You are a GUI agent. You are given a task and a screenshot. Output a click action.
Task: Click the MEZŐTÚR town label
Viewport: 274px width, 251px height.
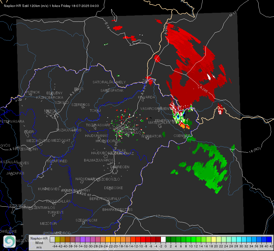(48, 223)
